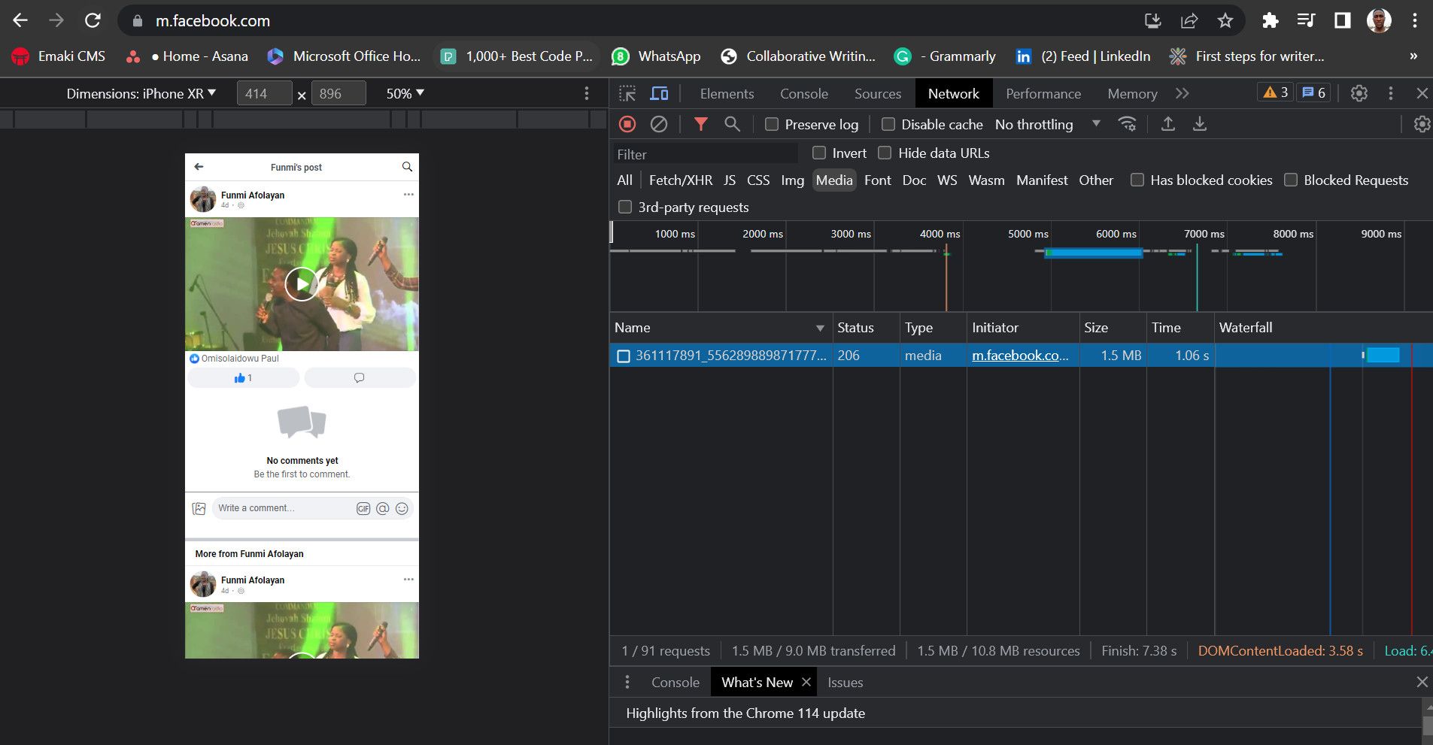Play the video in Funmi's post

pos(302,284)
